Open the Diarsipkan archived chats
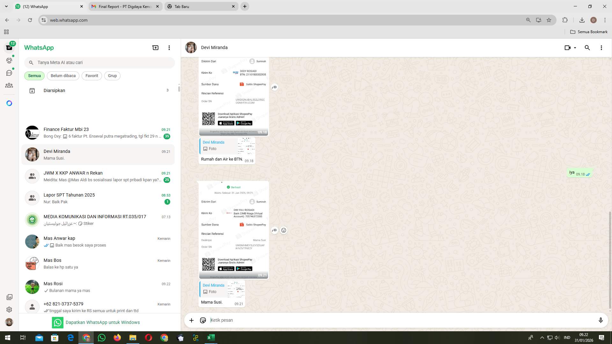Viewport: 612px width, 344px height. 54,90
